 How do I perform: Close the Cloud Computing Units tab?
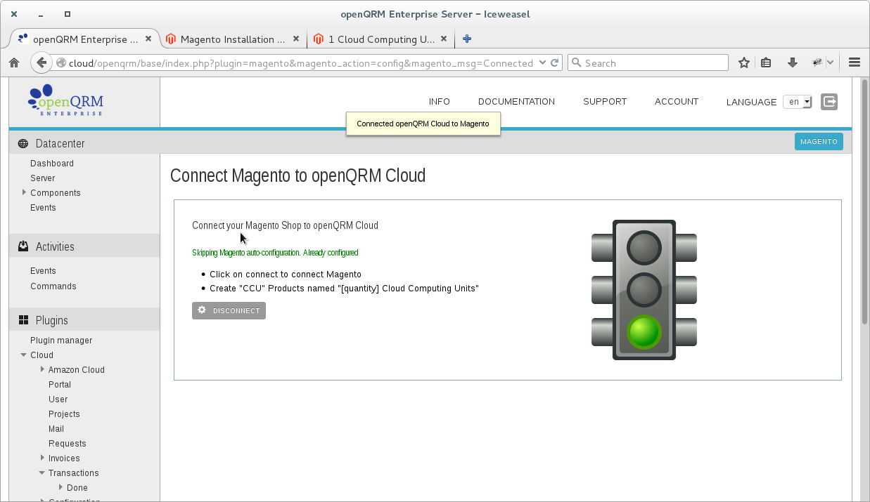(444, 39)
